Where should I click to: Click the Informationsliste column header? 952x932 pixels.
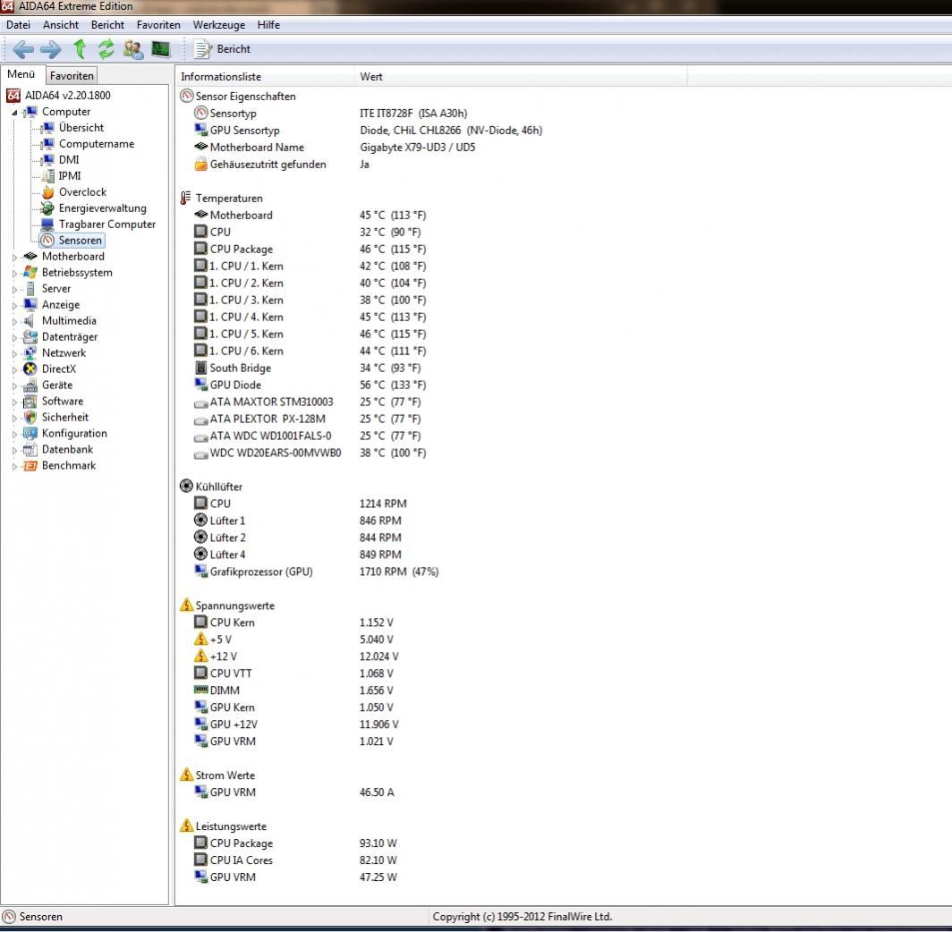(x=265, y=76)
